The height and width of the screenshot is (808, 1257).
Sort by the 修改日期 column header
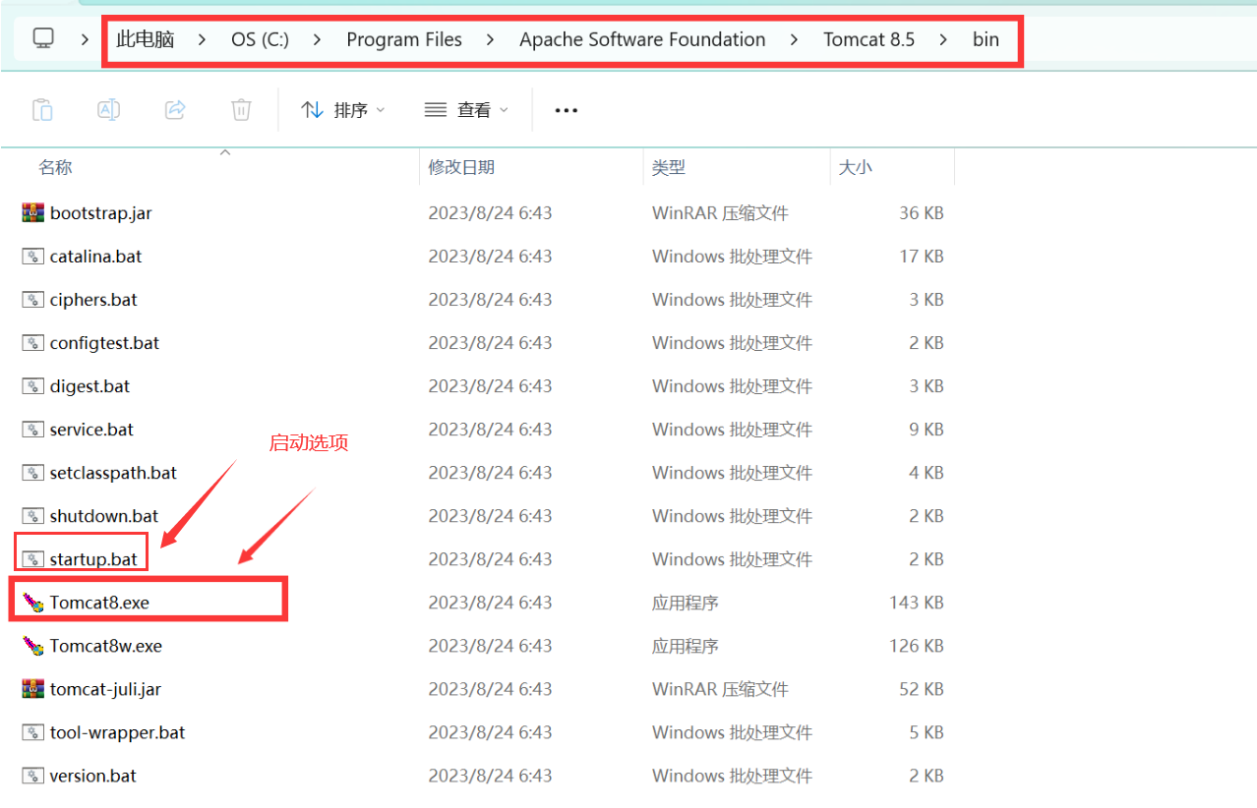click(x=461, y=167)
